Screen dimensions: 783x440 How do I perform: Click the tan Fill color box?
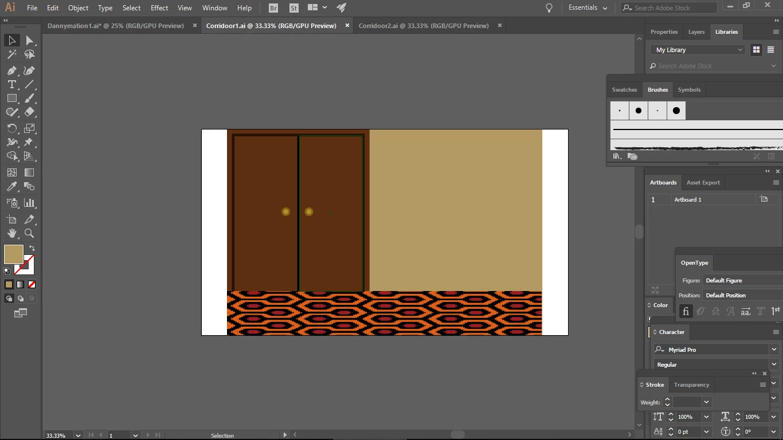pos(13,254)
